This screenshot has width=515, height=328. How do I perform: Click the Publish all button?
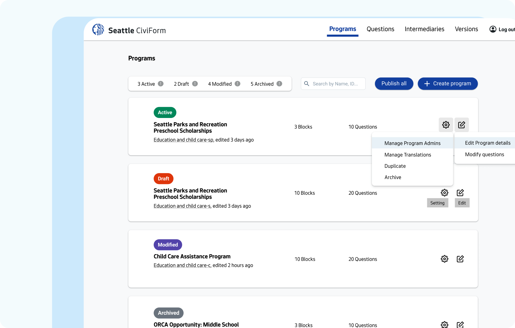pyautogui.click(x=394, y=84)
